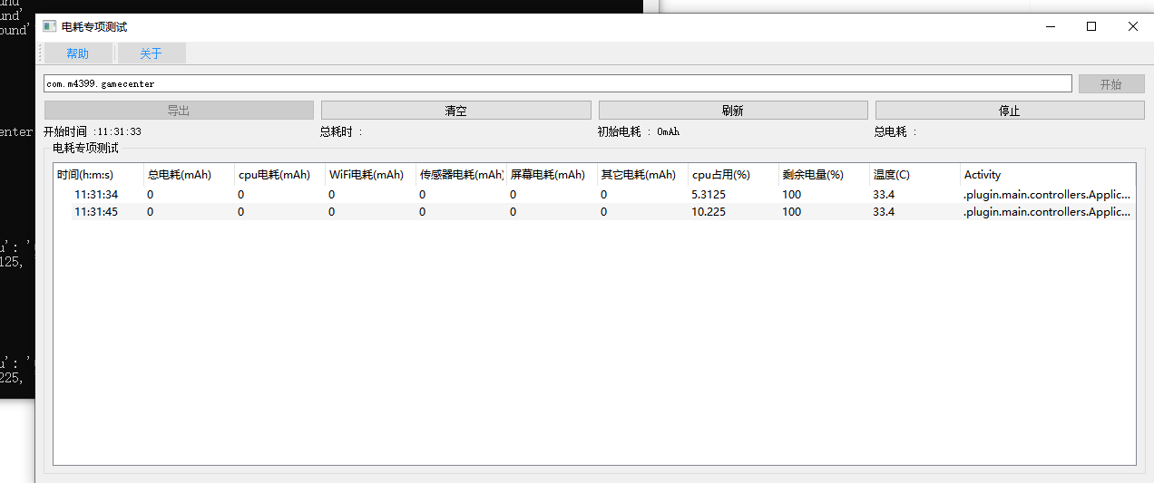Click the 开始时间 :11:31:33 label
1154x483 pixels.
[93, 131]
